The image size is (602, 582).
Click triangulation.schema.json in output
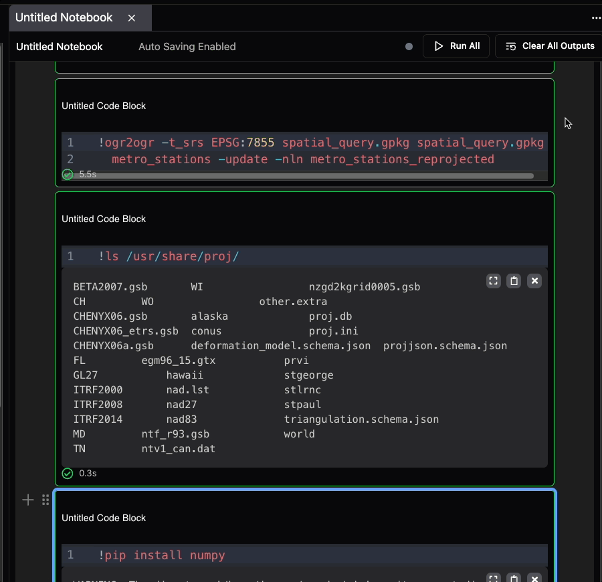[x=361, y=419]
